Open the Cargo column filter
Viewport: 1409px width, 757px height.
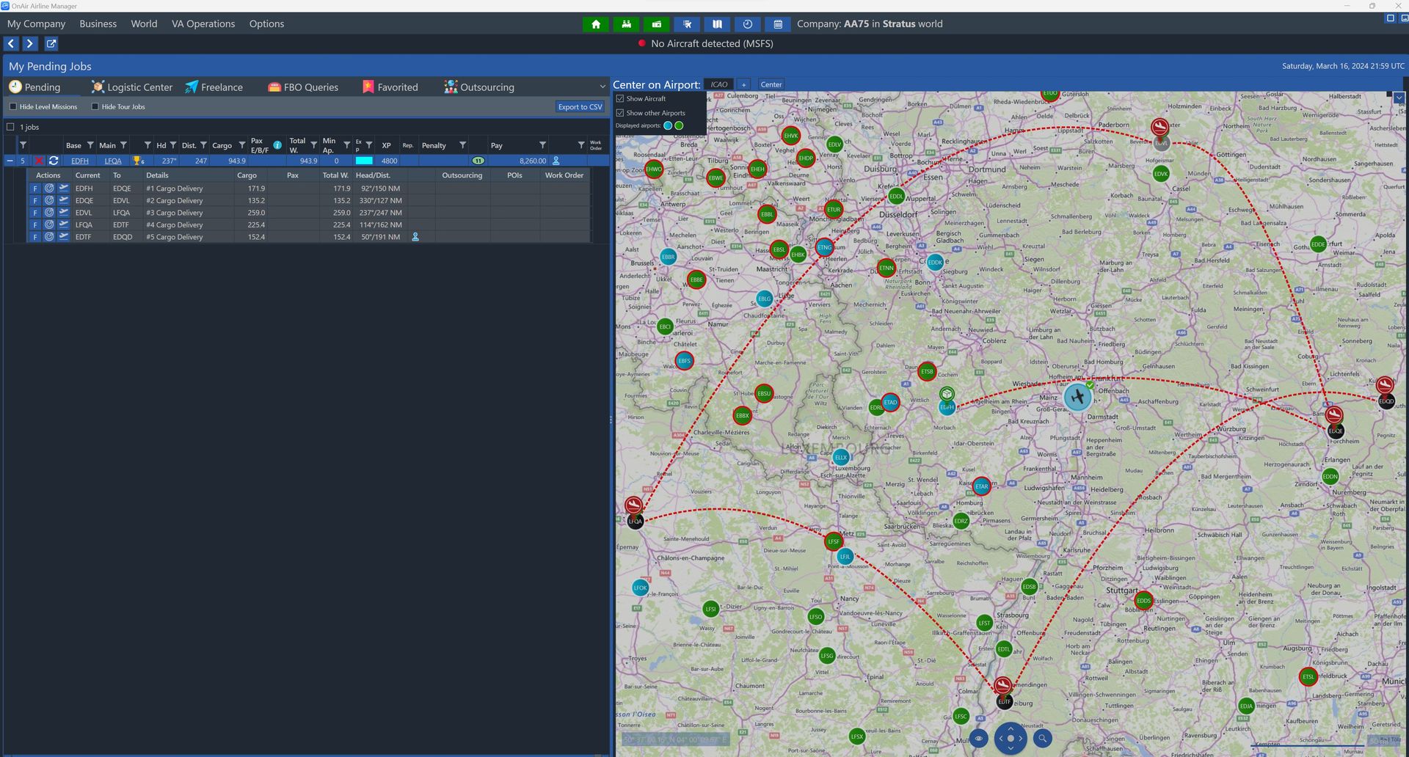[241, 145]
